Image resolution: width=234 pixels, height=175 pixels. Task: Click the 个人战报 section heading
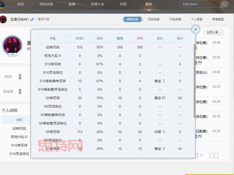[10, 110]
